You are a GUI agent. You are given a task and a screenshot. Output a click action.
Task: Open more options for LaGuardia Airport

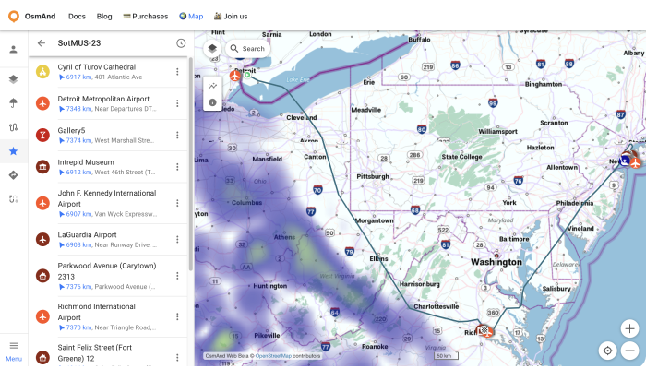point(177,240)
